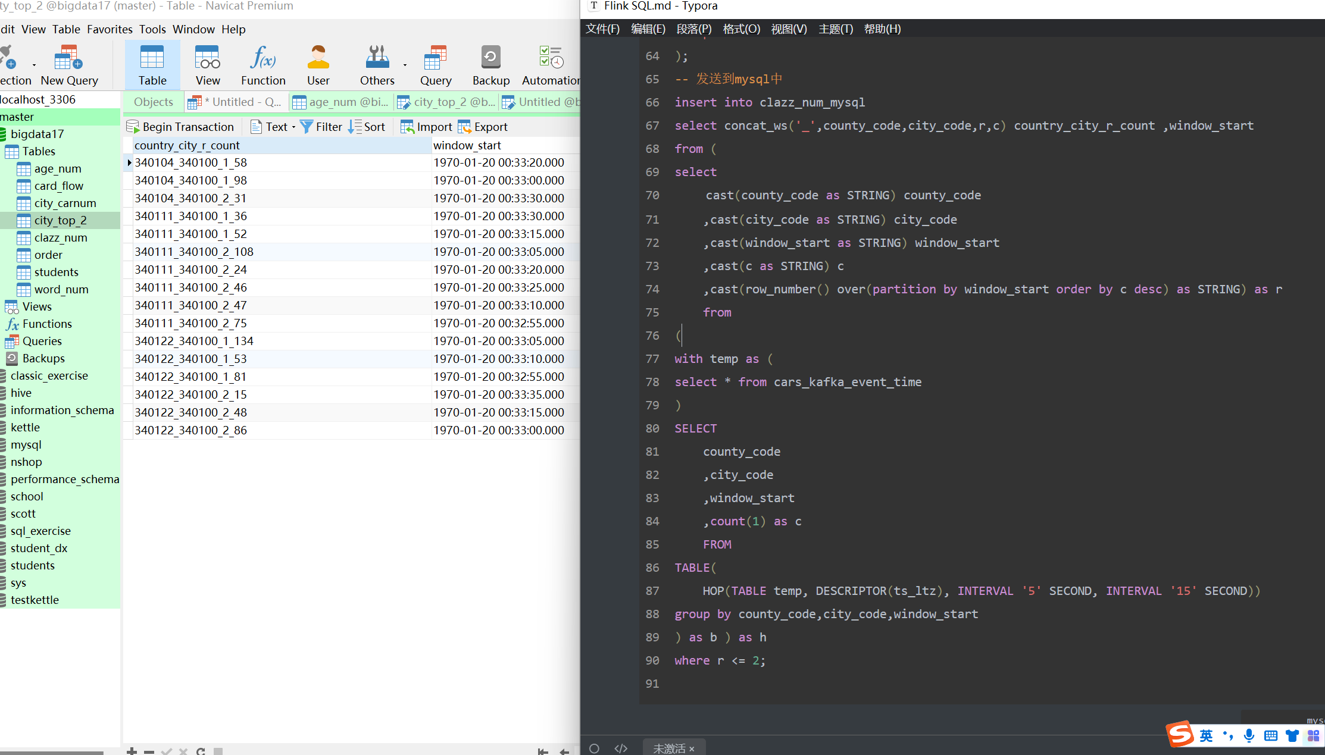
Task: Toggle source code mode in Typora
Action: pos(621,748)
